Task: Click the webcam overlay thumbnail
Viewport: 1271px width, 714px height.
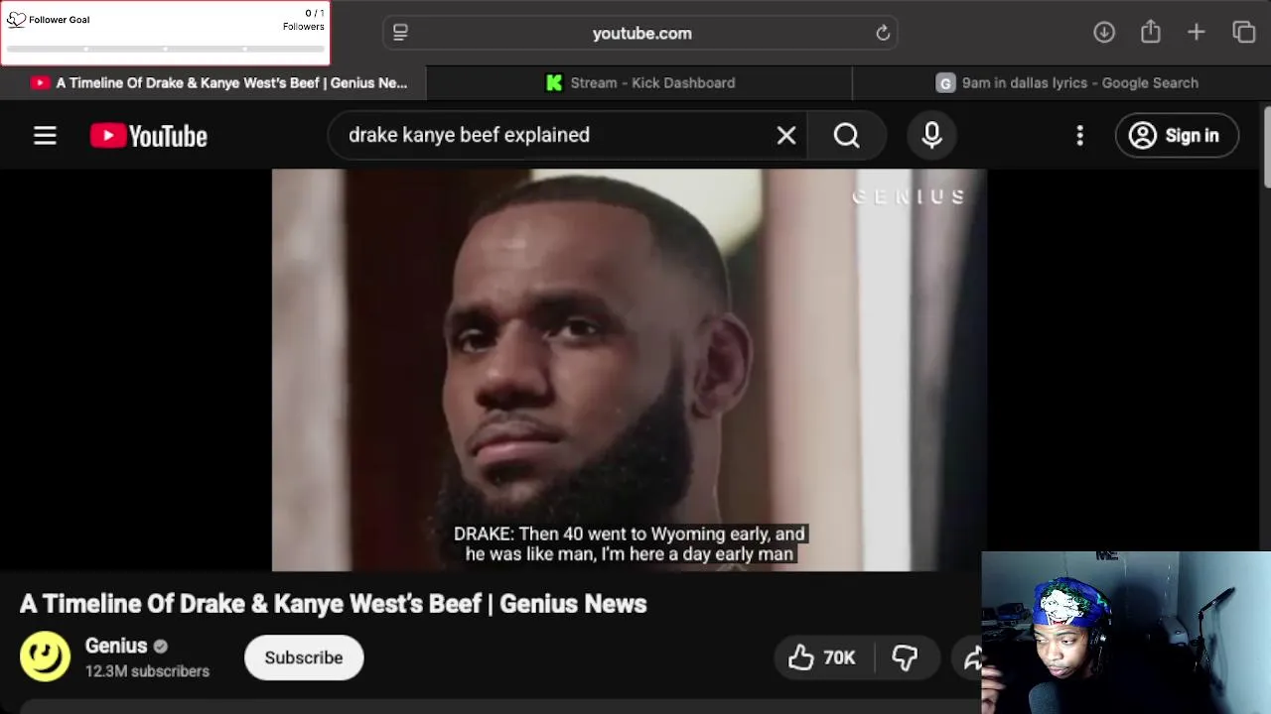Action: pos(1126,633)
